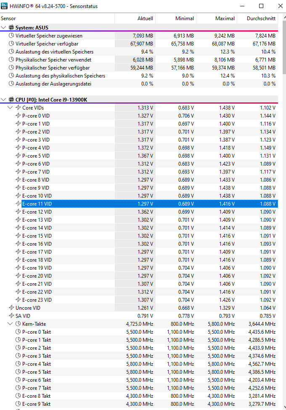Select the E-core 17 VID row
Viewport: 286px width, 410px height.
[139, 252]
